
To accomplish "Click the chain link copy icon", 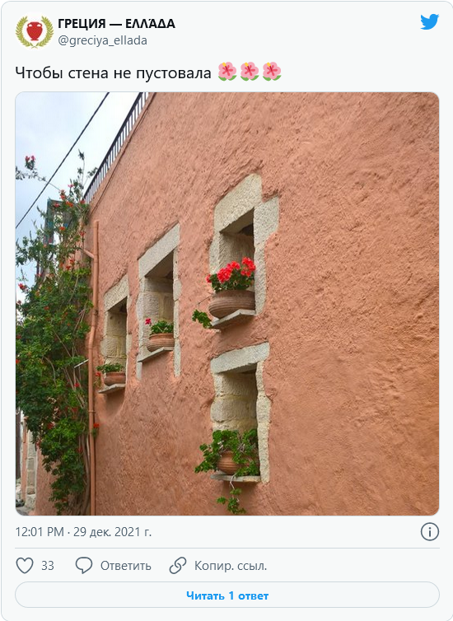I will [178, 566].
